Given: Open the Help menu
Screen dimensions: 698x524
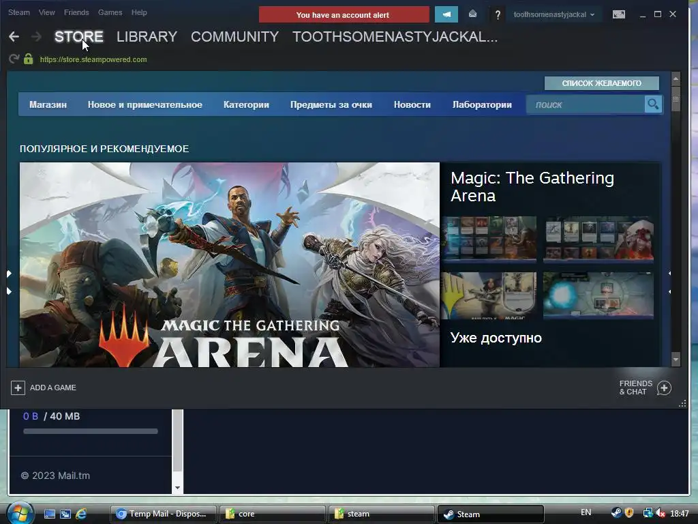Looking at the screenshot, I should [139, 12].
